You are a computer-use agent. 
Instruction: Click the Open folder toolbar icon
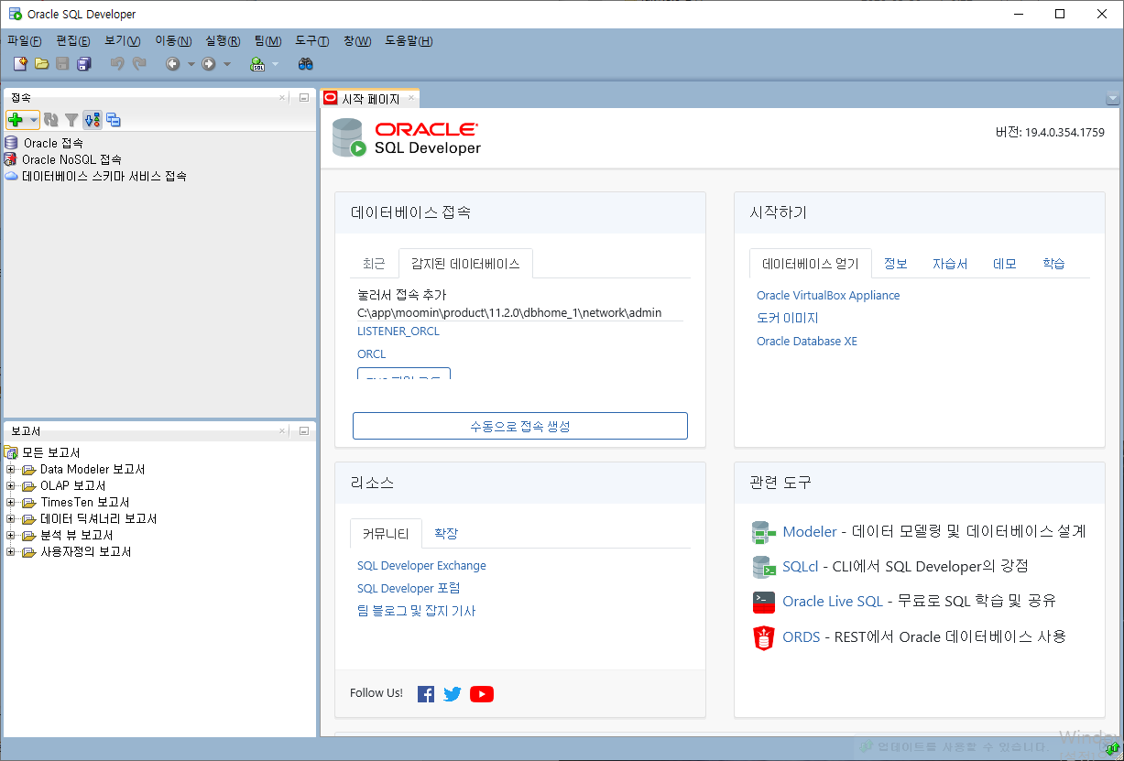click(x=41, y=64)
